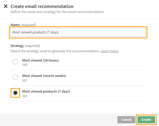Select the Most viewed (24 hours) radio button
This screenshot has height=126, width=159.
(15, 62)
